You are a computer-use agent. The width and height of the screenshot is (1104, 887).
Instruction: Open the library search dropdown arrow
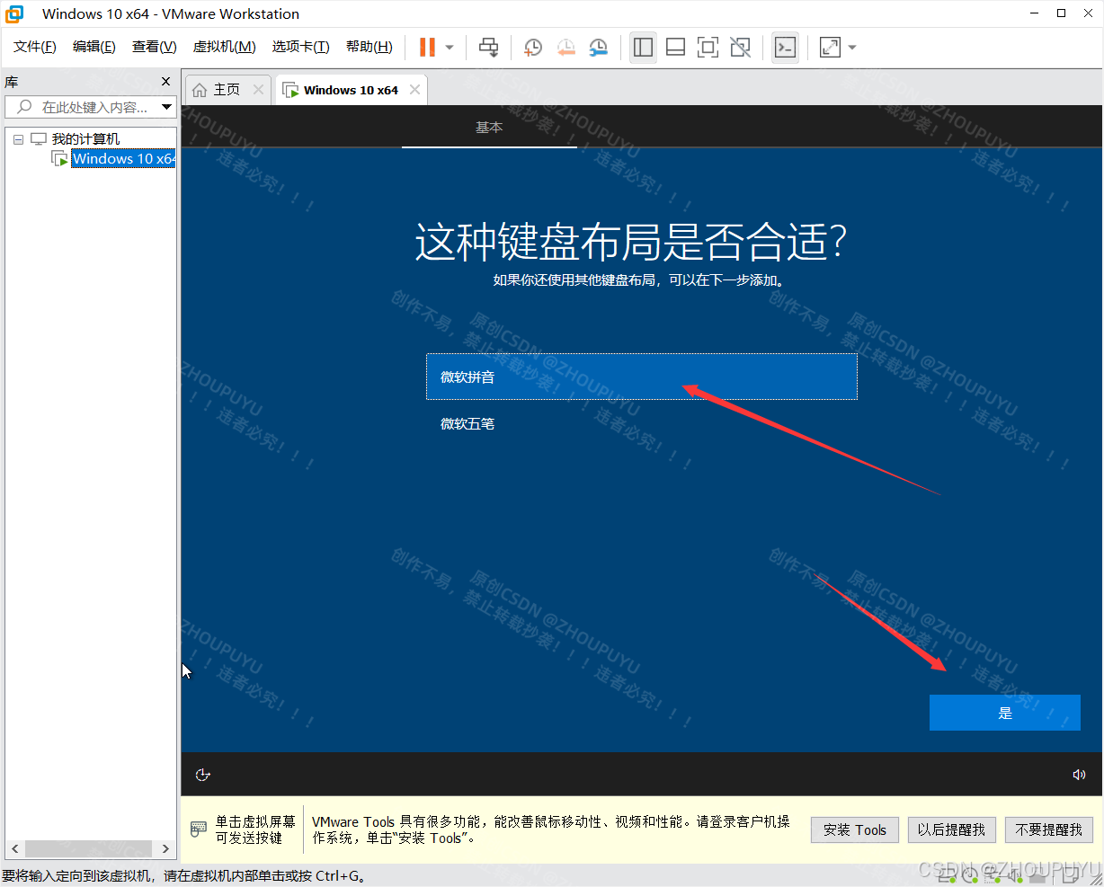166,107
